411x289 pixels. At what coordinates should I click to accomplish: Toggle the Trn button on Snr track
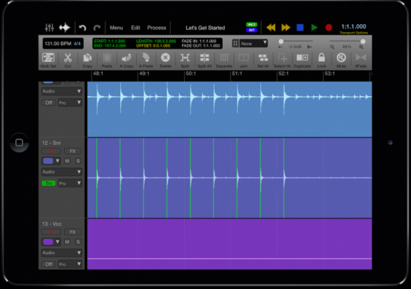click(x=49, y=183)
